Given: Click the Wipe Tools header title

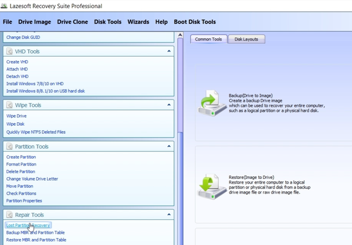Looking at the screenshot, I should click(28, 105).
